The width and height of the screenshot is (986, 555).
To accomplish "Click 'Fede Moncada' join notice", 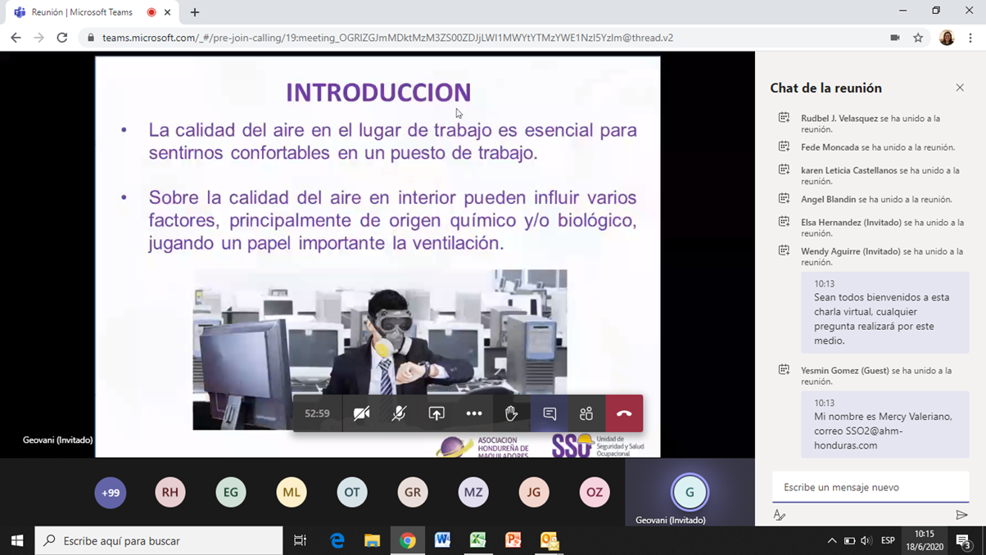I will (x=878, y=147).
